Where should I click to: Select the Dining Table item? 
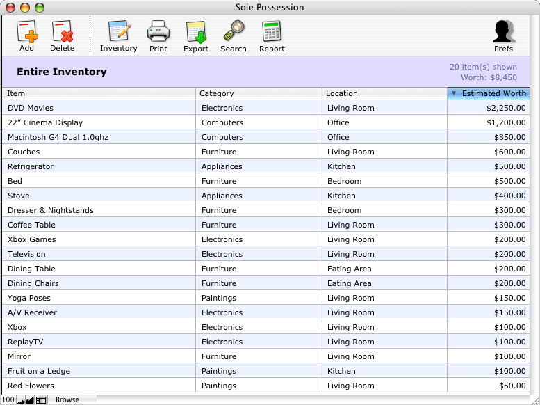[x=31, y=269]
